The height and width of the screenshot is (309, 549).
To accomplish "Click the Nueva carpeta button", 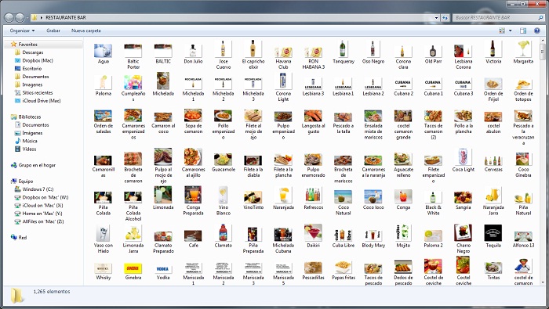I will pyautogui.click(x=86, y=31).
